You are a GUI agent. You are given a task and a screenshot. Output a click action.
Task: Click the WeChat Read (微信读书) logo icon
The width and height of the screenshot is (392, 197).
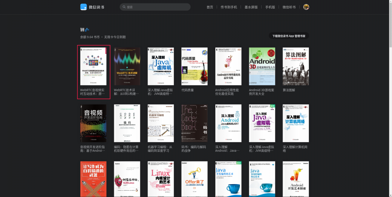point(84,7)
